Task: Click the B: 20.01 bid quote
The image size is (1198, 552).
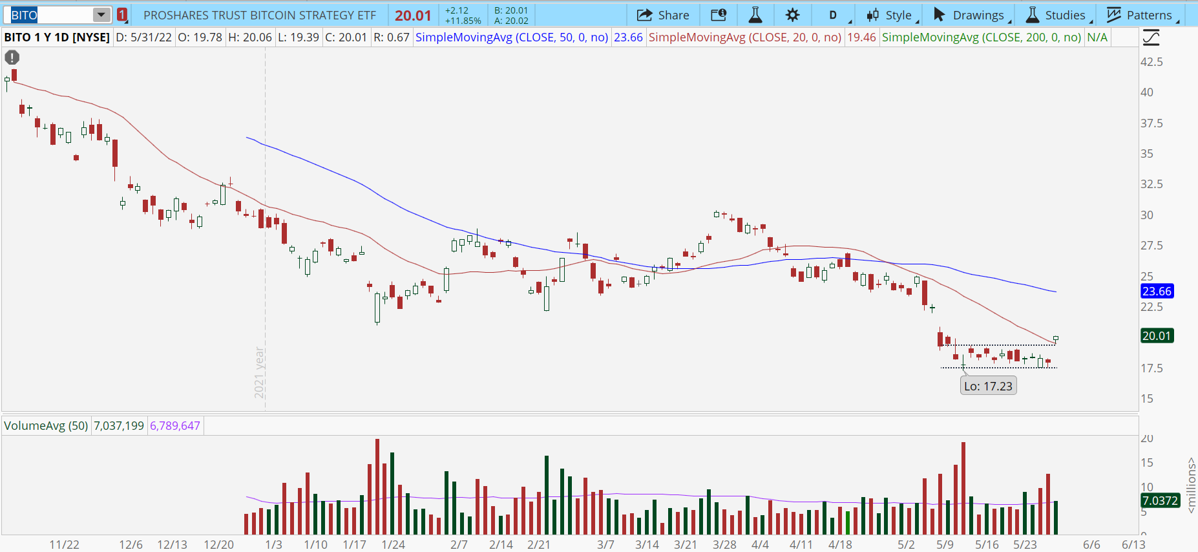Action: (511, 10)
